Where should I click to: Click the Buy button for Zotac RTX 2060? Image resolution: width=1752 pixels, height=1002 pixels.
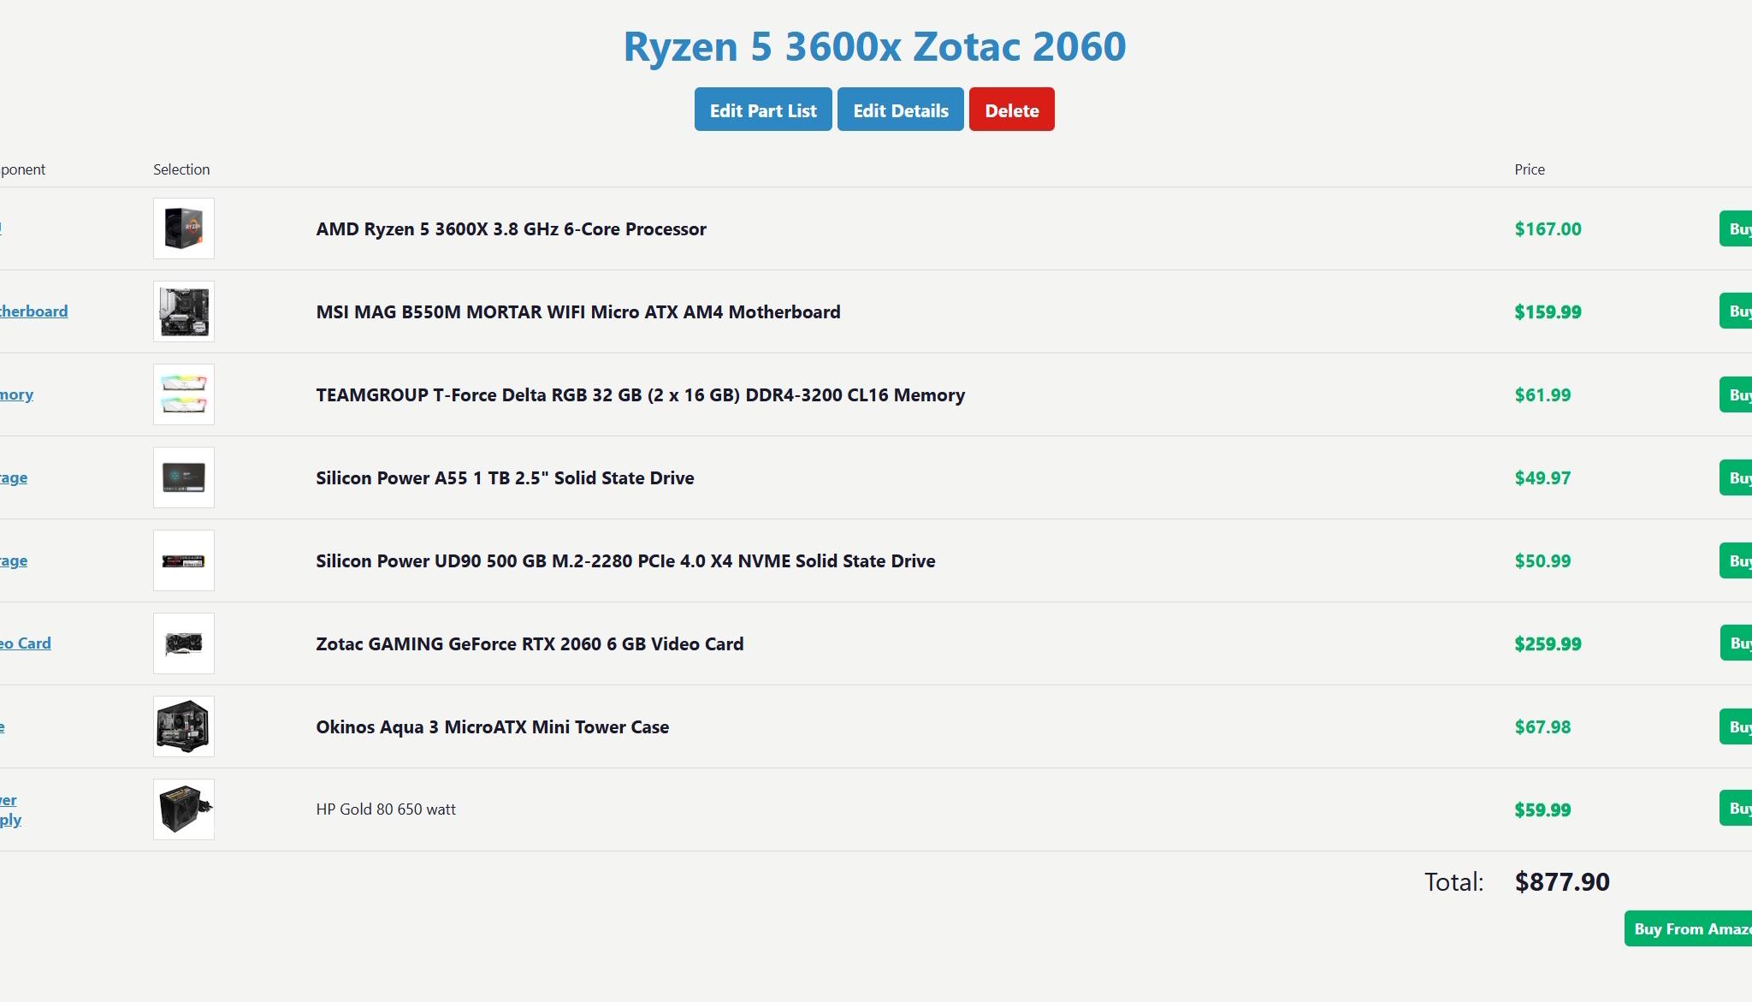1736,643
